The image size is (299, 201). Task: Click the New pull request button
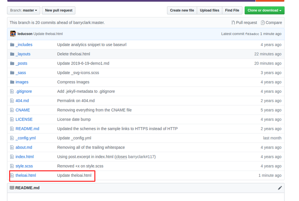click(59, 10)
